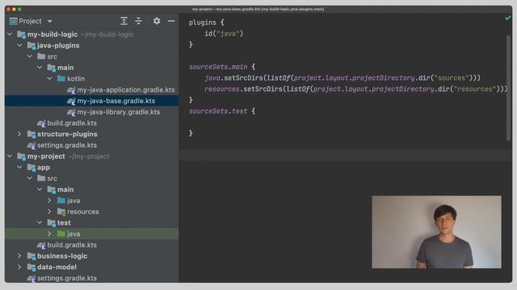Viewport: 517px width, 290px height.
Task: Select my-java-application.gradle.kts file
Action: [x=126, y=89]
